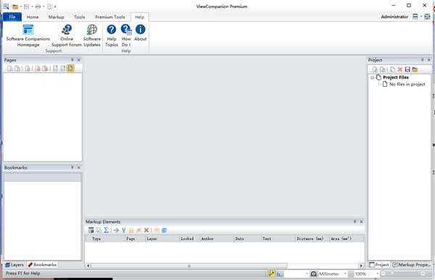Switch to the Markup ribbon tab
Viewport: 435px width, 280px height.
click(56, 17)
